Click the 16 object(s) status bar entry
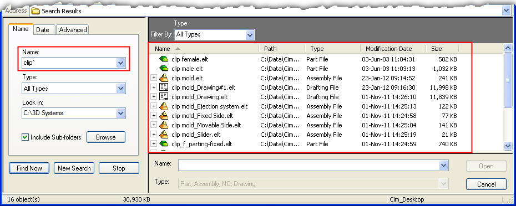Screen dimensions: 516x206 pos(23,199)
